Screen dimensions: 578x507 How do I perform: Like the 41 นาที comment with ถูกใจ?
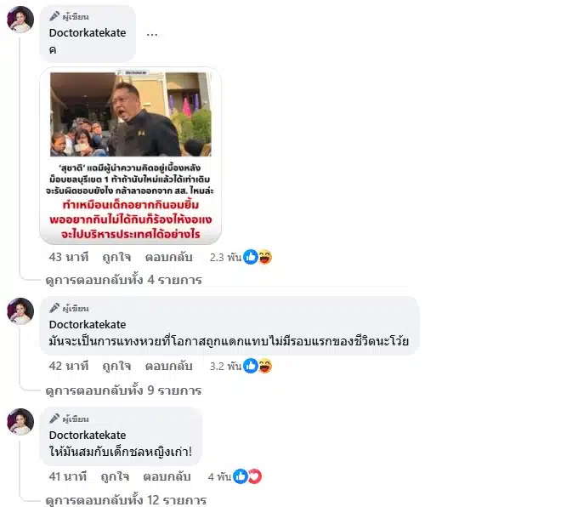(115, 476)
